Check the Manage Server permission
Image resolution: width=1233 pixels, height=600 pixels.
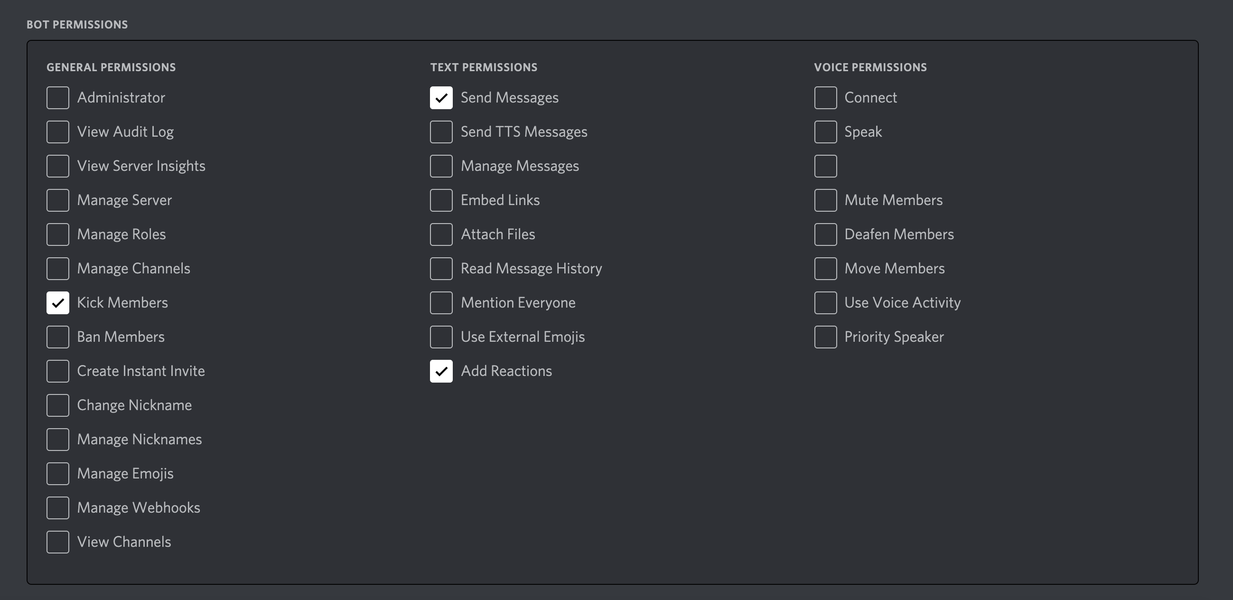[57, 200]
